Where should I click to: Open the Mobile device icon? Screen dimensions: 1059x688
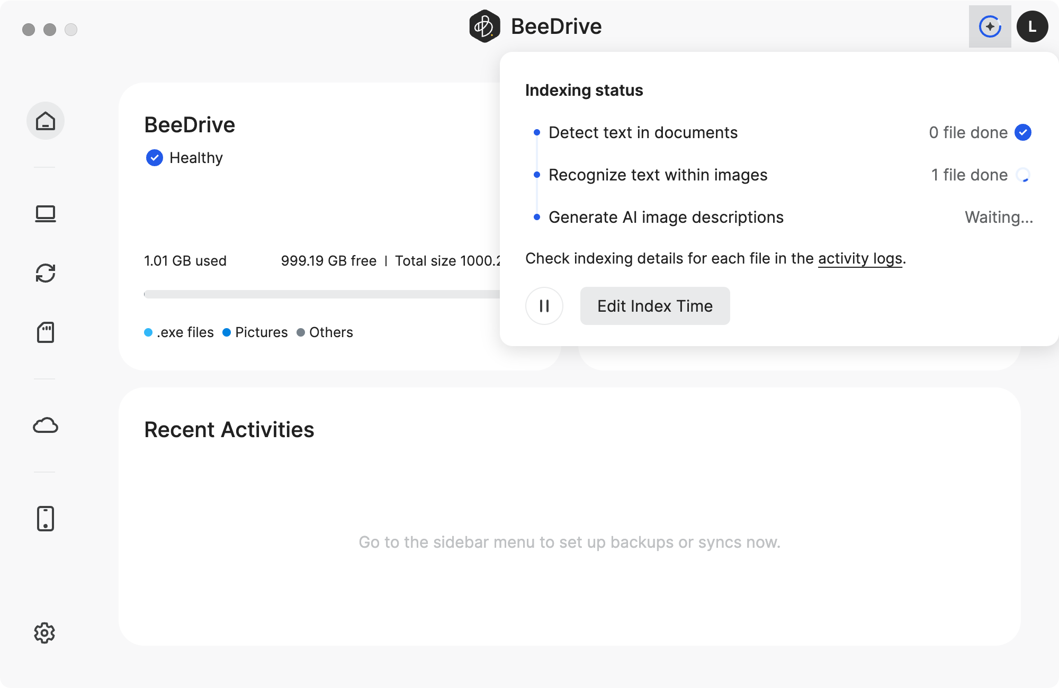(46, 519)
